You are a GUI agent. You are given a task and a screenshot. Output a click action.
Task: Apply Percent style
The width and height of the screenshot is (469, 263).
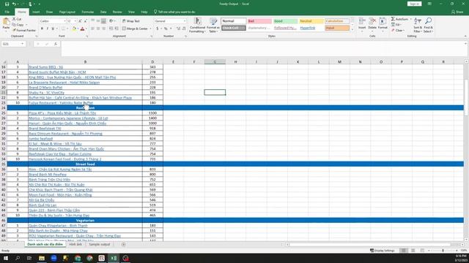166,29
